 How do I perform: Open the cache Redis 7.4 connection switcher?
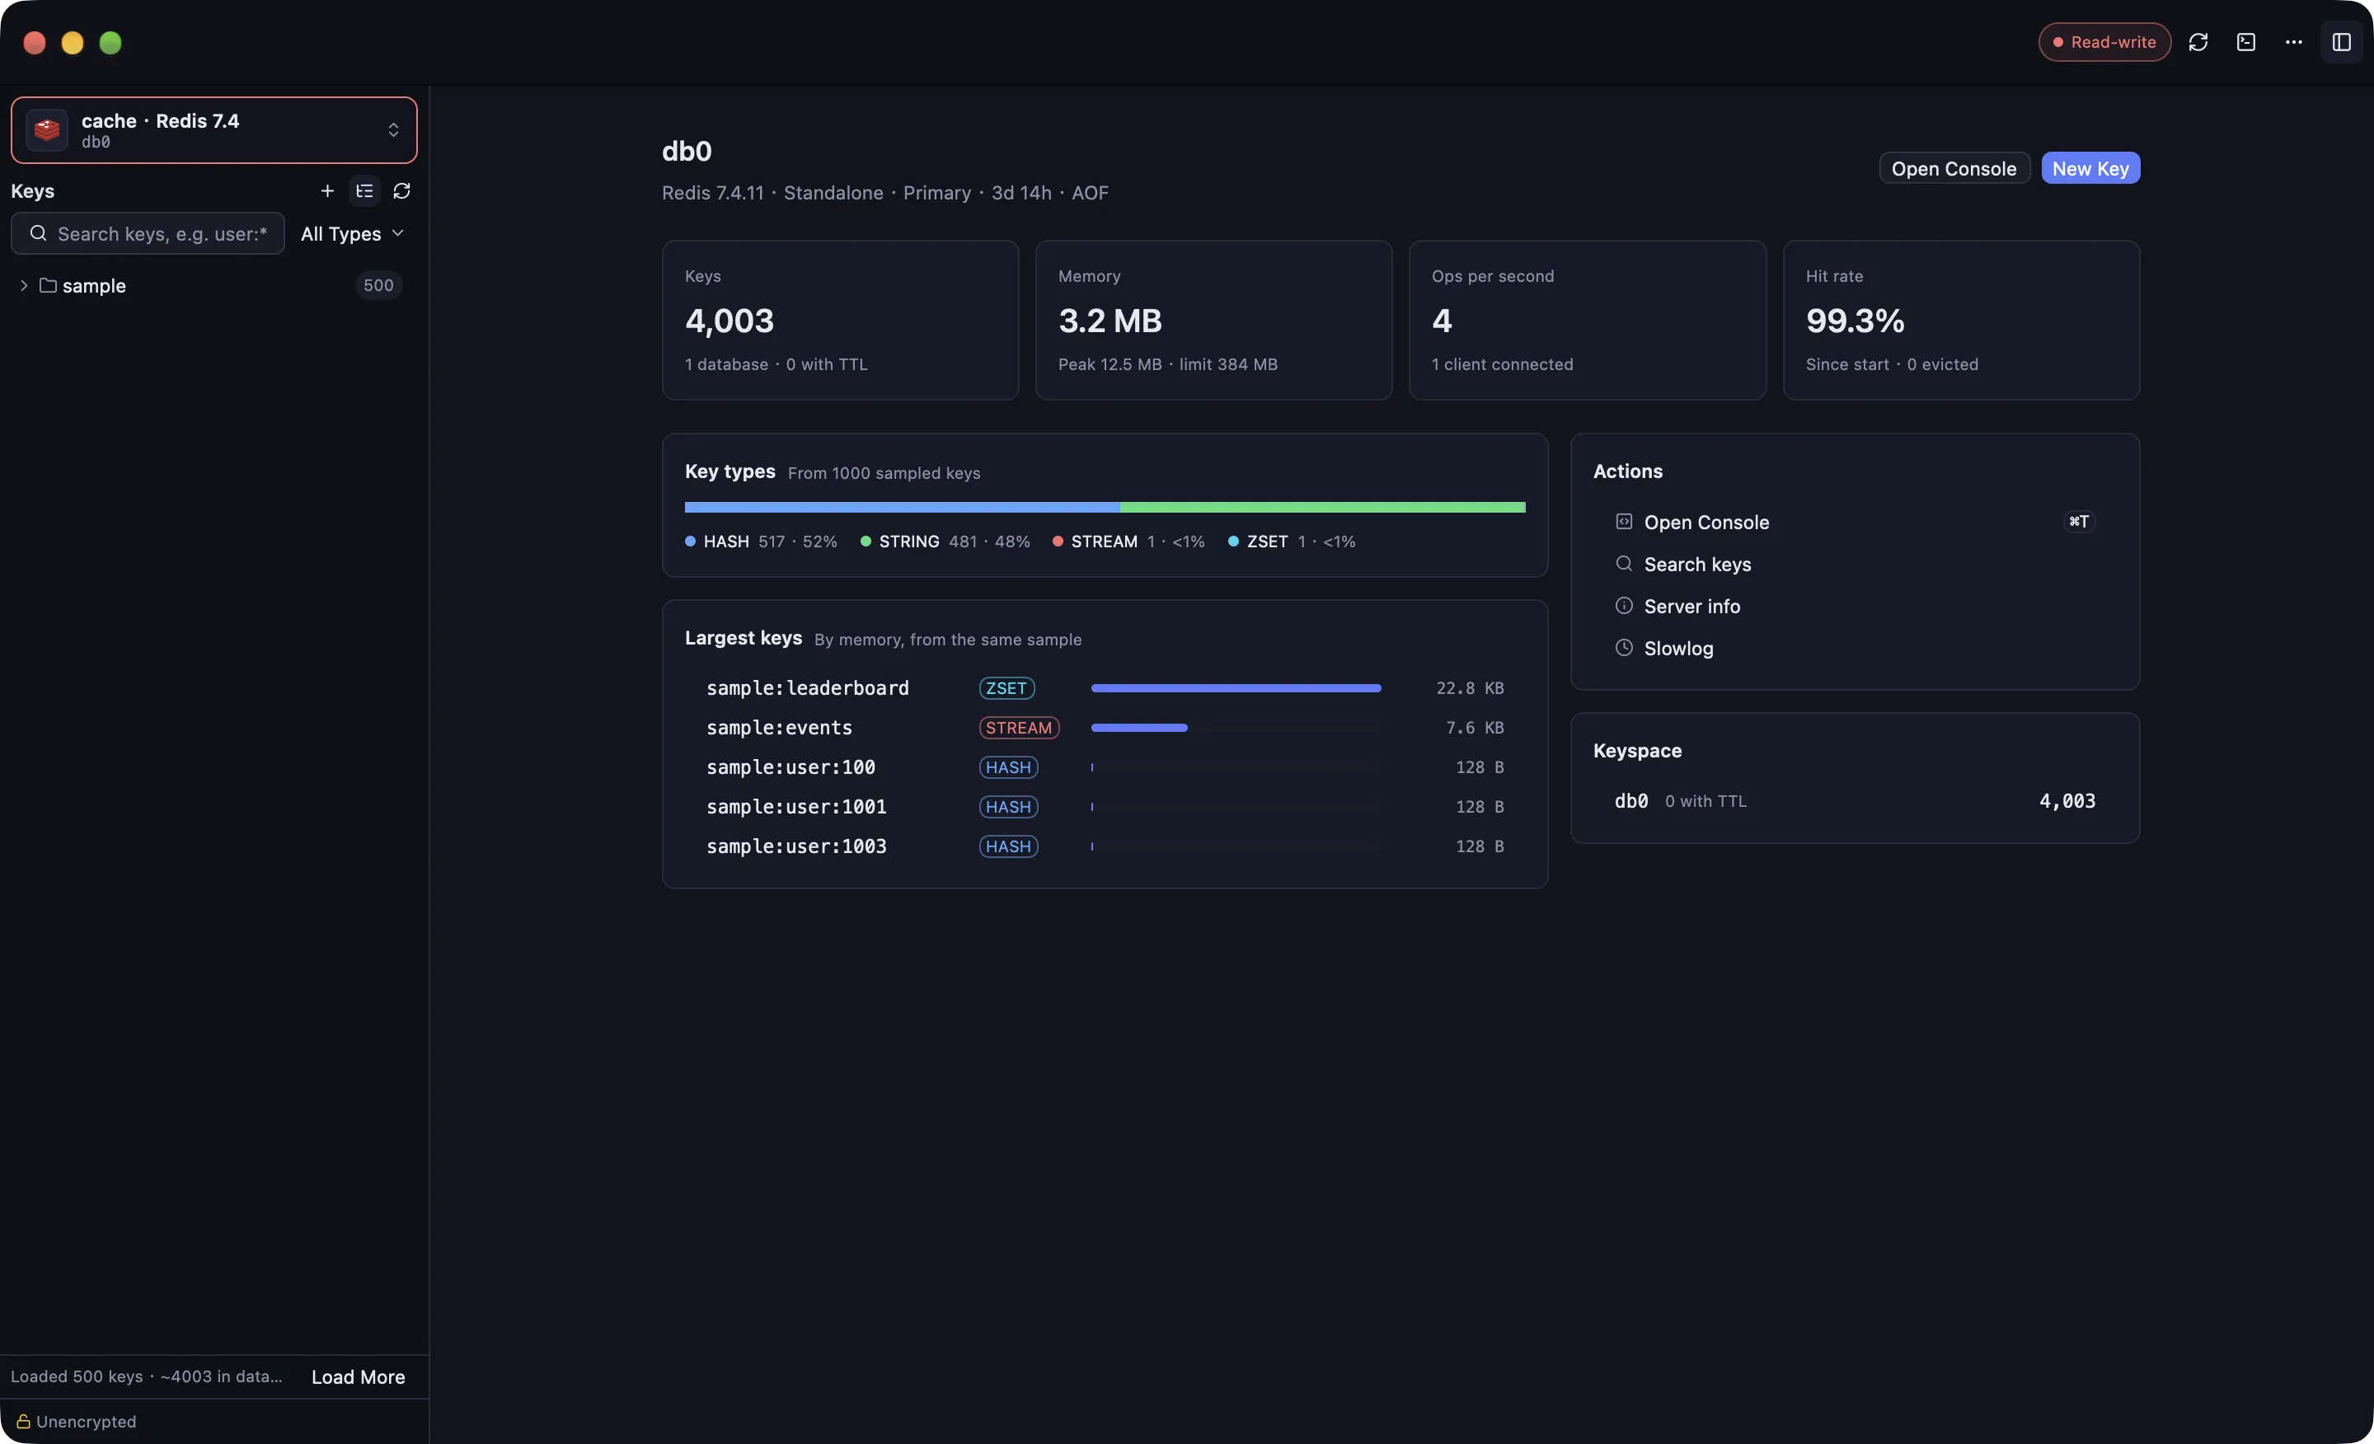click(x=213, y=130)
